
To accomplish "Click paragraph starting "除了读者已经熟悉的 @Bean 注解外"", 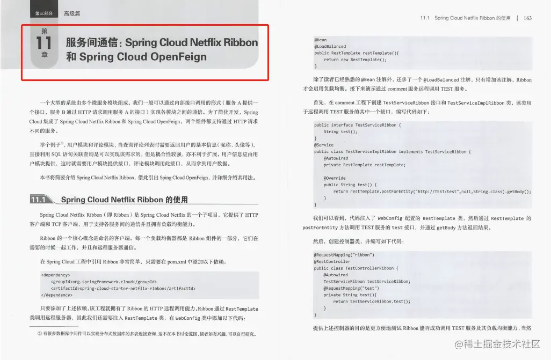I will [417, 84].
